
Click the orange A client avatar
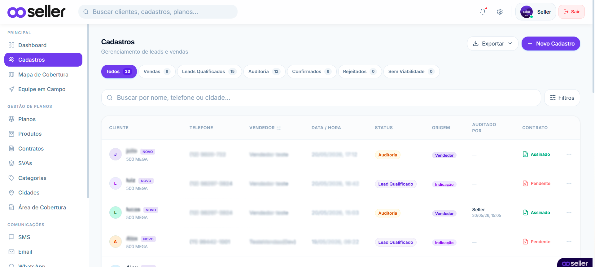click(x=115, y=242)
